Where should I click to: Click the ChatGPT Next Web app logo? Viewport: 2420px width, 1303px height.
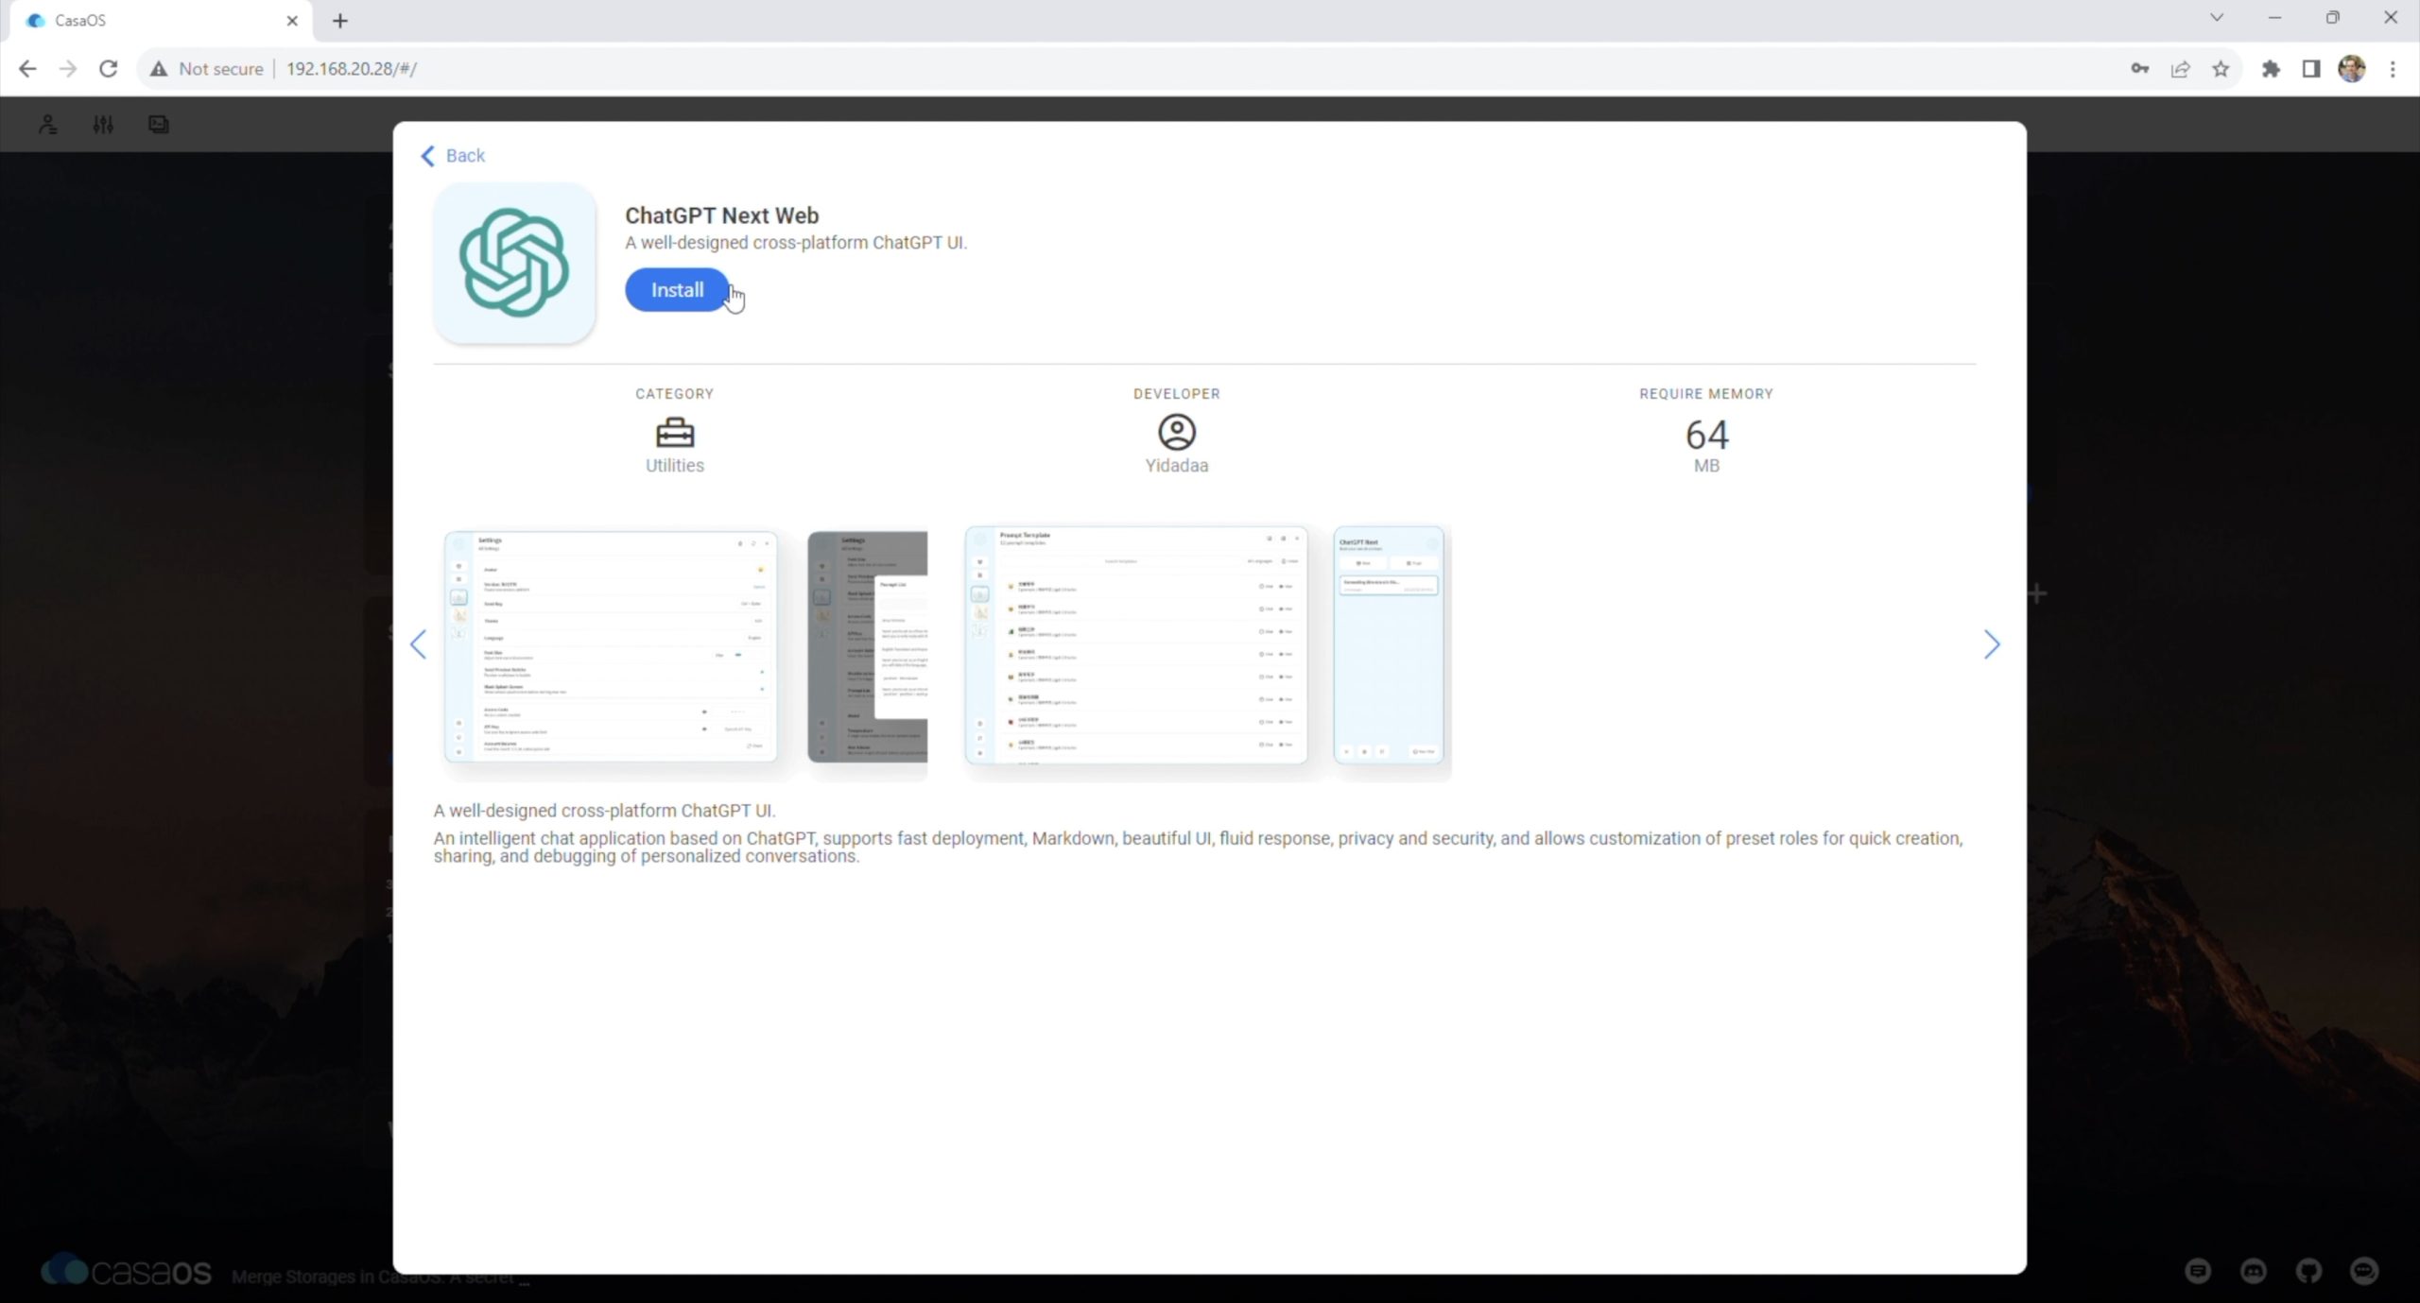[514, 263]
